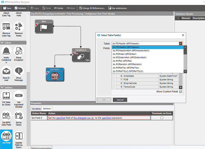Click the Description column header
Image resolution: width=205 pixels, height=149 pixels.
pyautogui.click(x=198, y=18)
